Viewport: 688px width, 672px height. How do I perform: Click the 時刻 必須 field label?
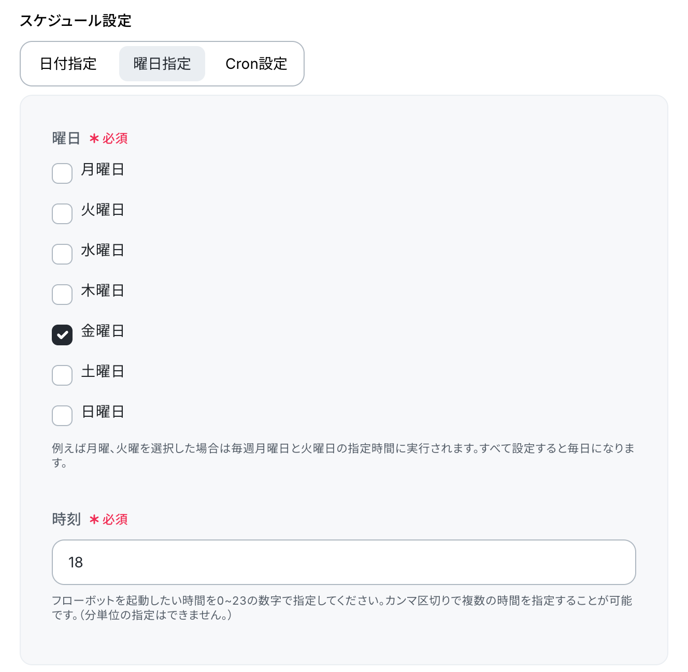tap(90, 519)
